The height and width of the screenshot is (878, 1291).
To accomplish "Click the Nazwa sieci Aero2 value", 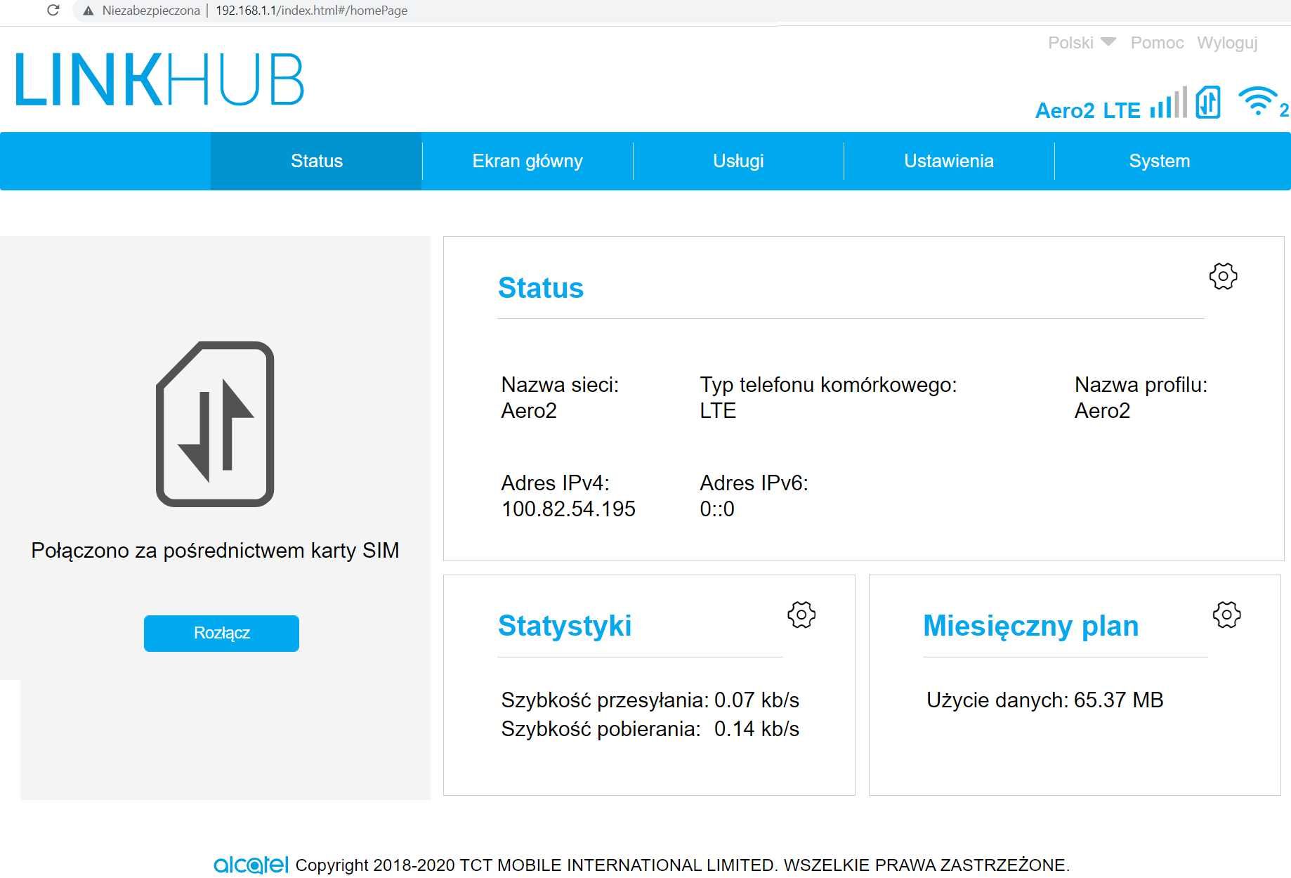I will [x=529, y=410].
